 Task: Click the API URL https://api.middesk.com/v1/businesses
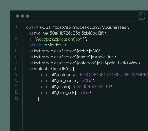pos(89,27)
